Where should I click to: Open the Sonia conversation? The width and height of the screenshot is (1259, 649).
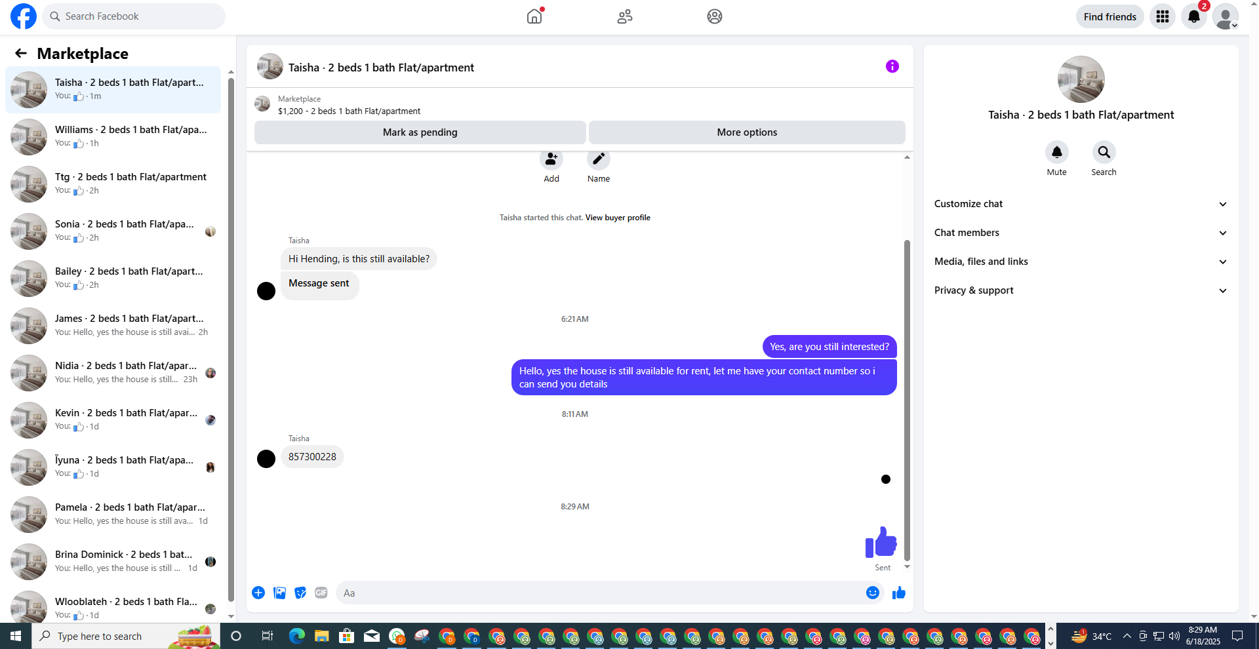point(113,231)
